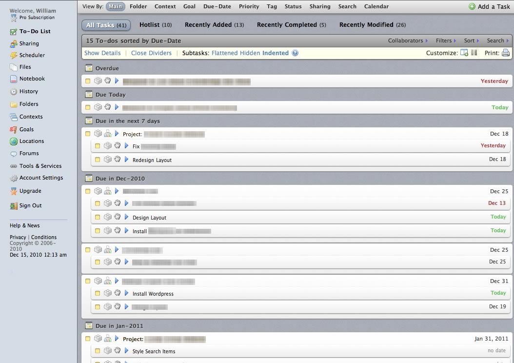The image size is (514, 363).
Task: Click the box icon on Install Wordpress task
Action: (x=107, y=293)
